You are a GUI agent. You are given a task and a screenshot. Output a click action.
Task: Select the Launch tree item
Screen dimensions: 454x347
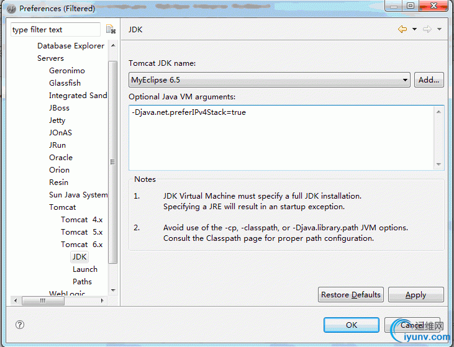pyautogui.click(x=85, y=269)
